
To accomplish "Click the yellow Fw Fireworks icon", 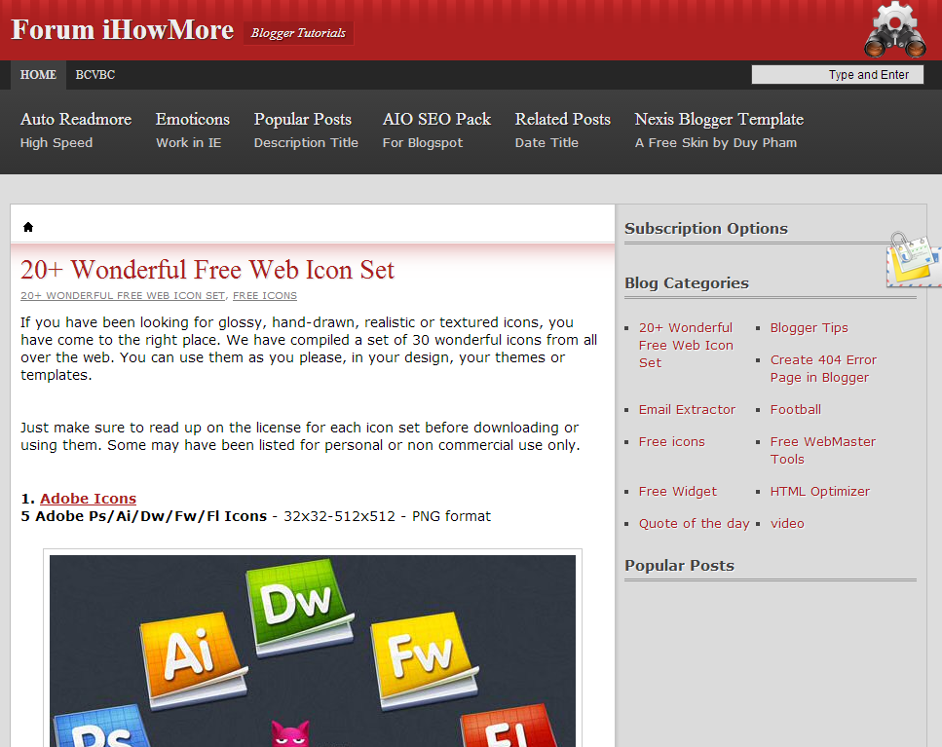I will click(424, 660).
